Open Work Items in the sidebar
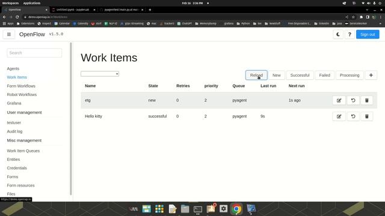The image size is (385, 216). tap(17, 77)
